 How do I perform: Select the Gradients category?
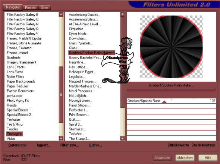(13, 57)
